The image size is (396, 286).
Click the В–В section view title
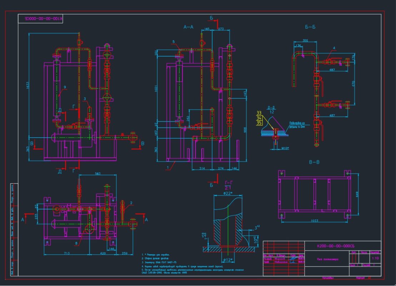point(314,162)
